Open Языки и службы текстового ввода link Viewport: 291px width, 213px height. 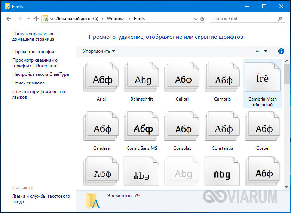(x=41, y=199)
